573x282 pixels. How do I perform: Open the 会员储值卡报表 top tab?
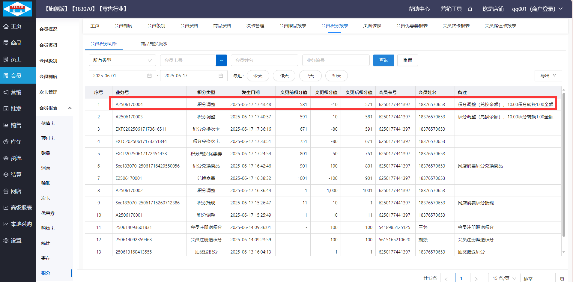pyautogui.click(x=500, y=26)
